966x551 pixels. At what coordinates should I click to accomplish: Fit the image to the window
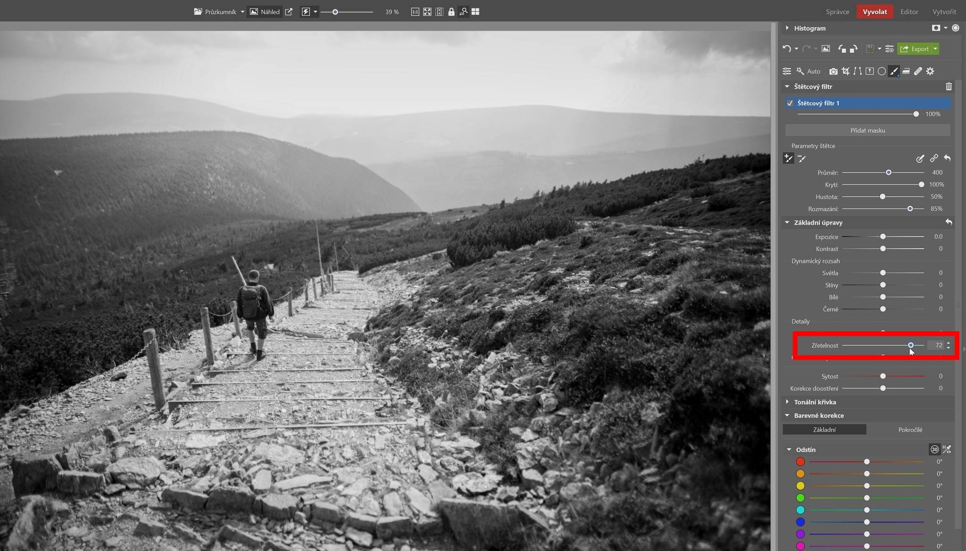(x=427, y=12)
